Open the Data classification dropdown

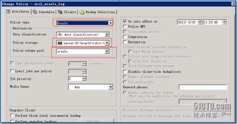(107, 34)
